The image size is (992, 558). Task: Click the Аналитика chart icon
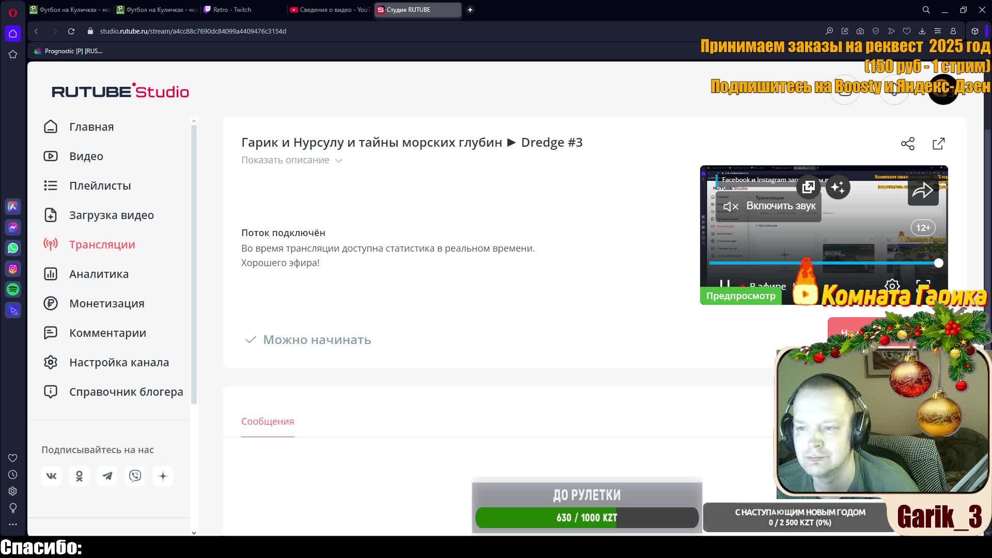pos(51,274)
